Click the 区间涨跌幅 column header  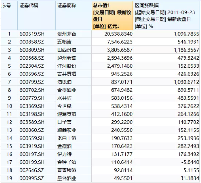click(166, 16)
